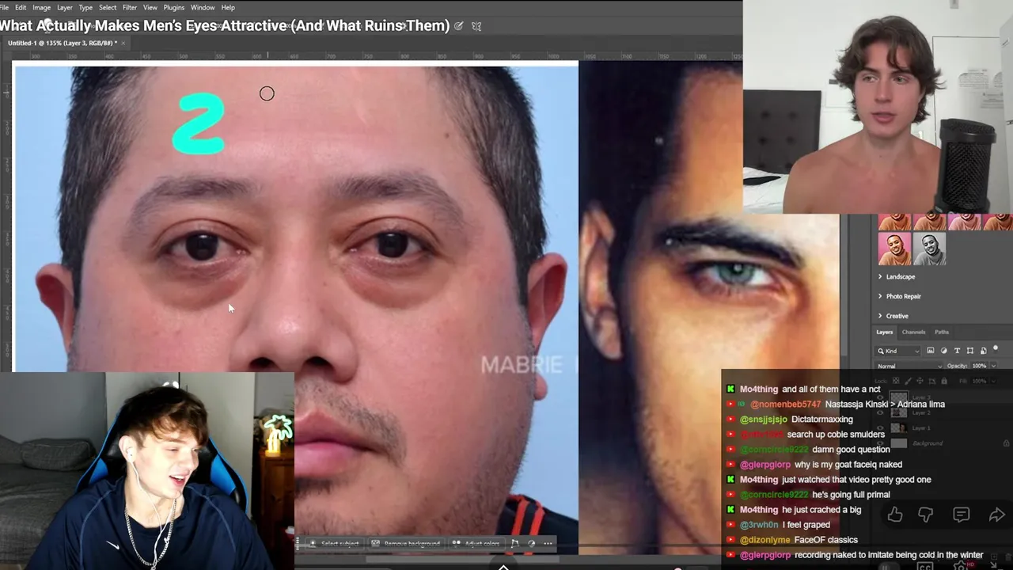
Task: Open the comments icon
Action: pyautogui.click(x=962, y=515)
